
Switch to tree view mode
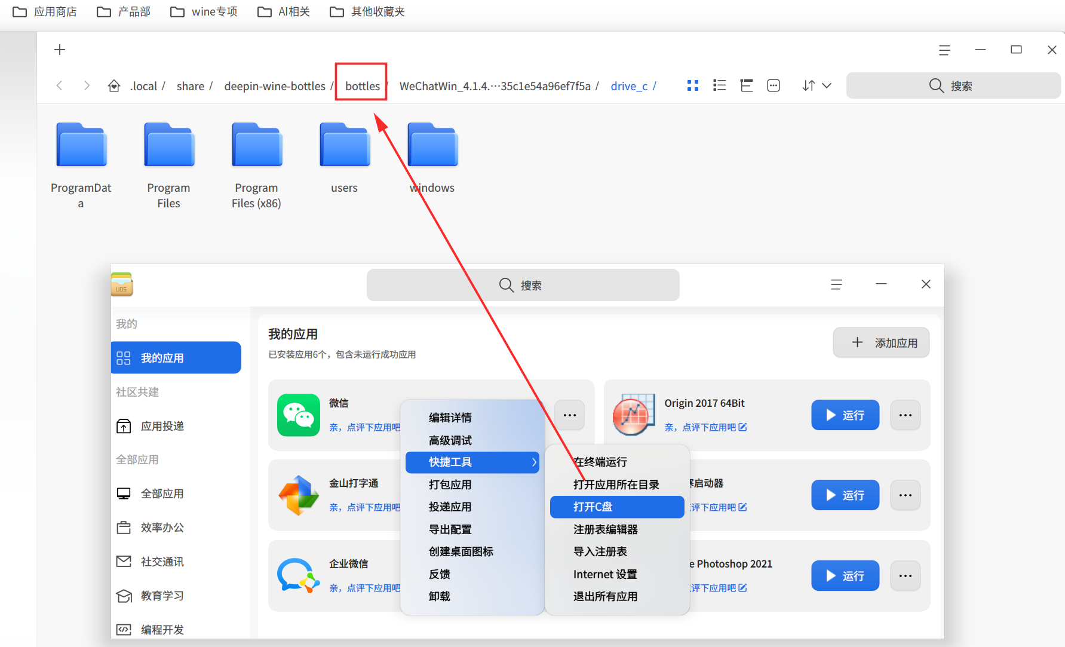pos(747,86)
